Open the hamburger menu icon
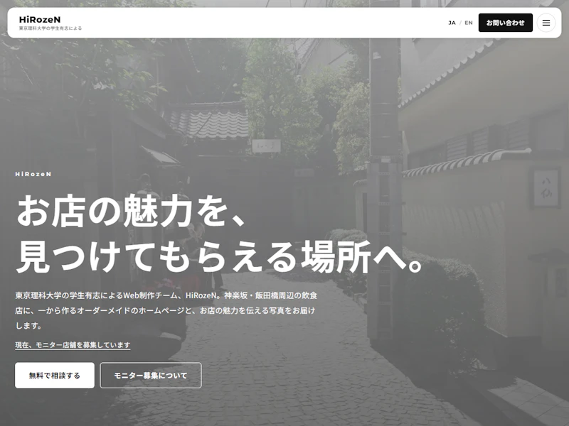Viewport: 569px width, 426px height. [546, 23]
